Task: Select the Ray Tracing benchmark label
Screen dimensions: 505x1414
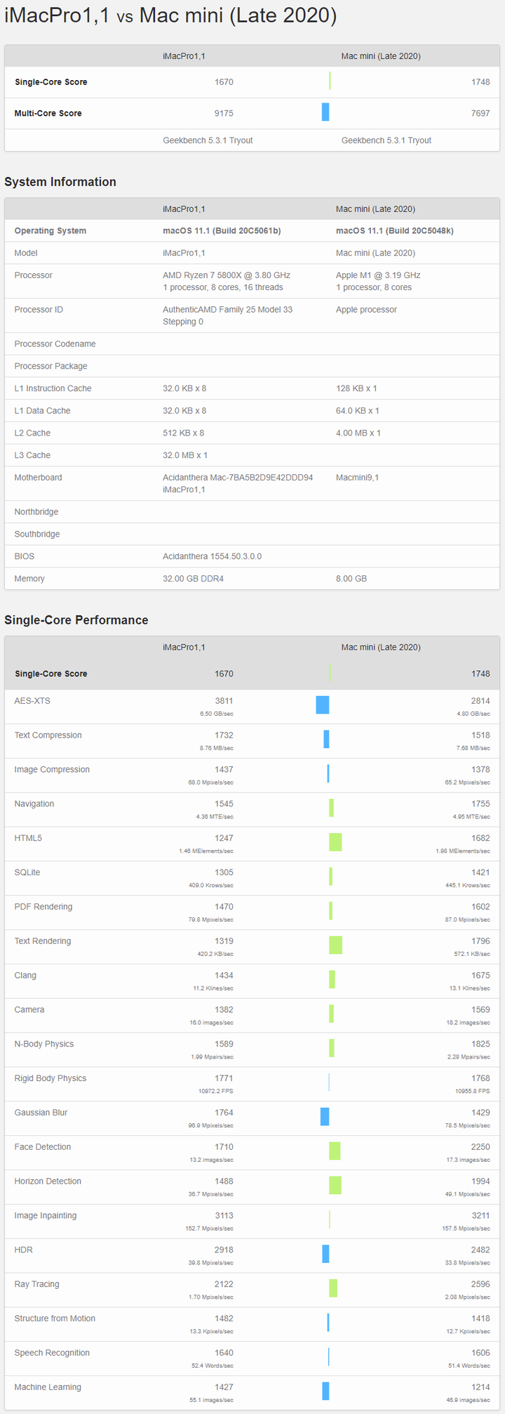Action: coord(36,1284)
